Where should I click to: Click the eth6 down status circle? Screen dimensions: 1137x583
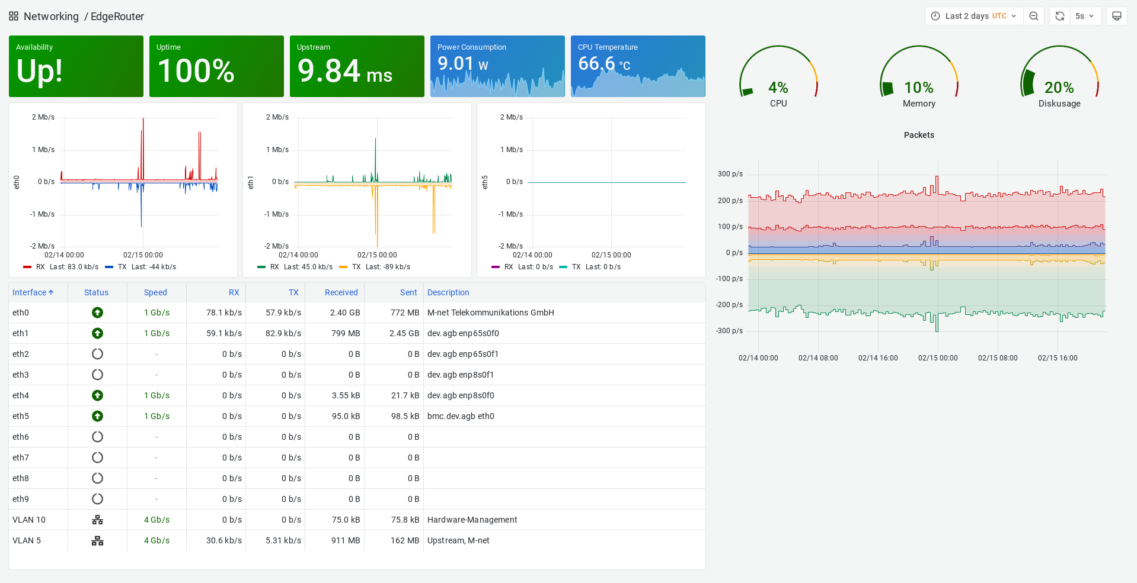(97, 437)
